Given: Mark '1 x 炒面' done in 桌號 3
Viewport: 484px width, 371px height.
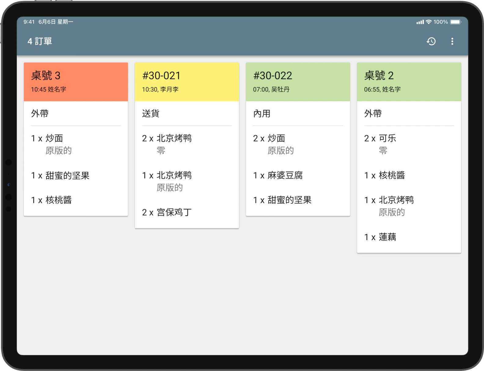Looking at the screenshot, I should 47,138.
